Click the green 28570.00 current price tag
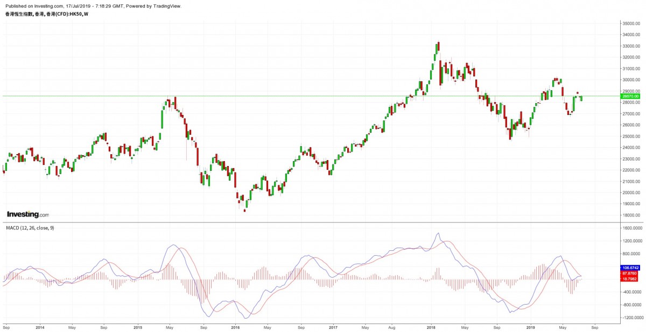This screenshot has height=332, width=646. (x=629, y=96)
